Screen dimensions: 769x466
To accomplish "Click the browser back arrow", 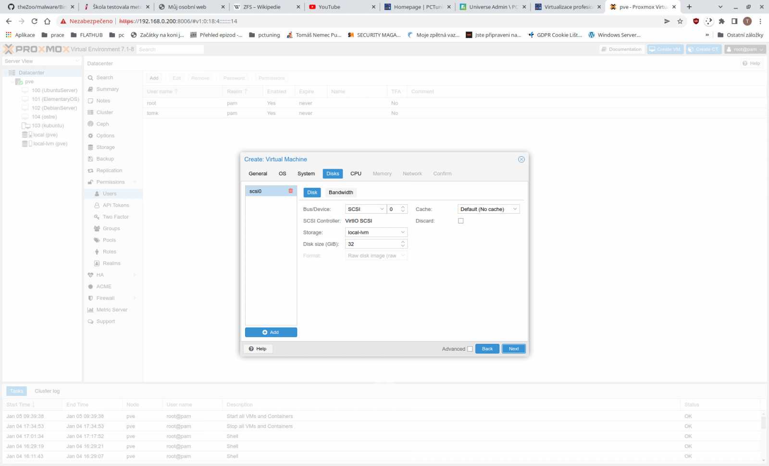I will 9,21.
